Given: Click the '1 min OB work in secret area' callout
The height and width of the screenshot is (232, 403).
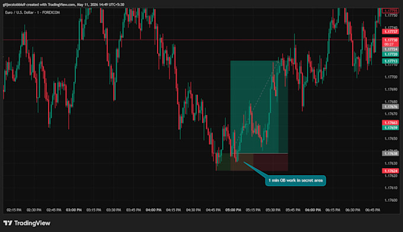Looking at the screenshot, I should (x=295, y=181).
